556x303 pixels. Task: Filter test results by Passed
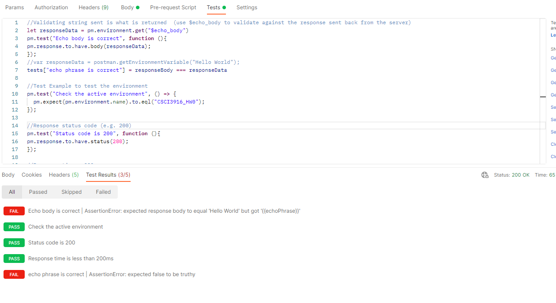coord(38,192)
